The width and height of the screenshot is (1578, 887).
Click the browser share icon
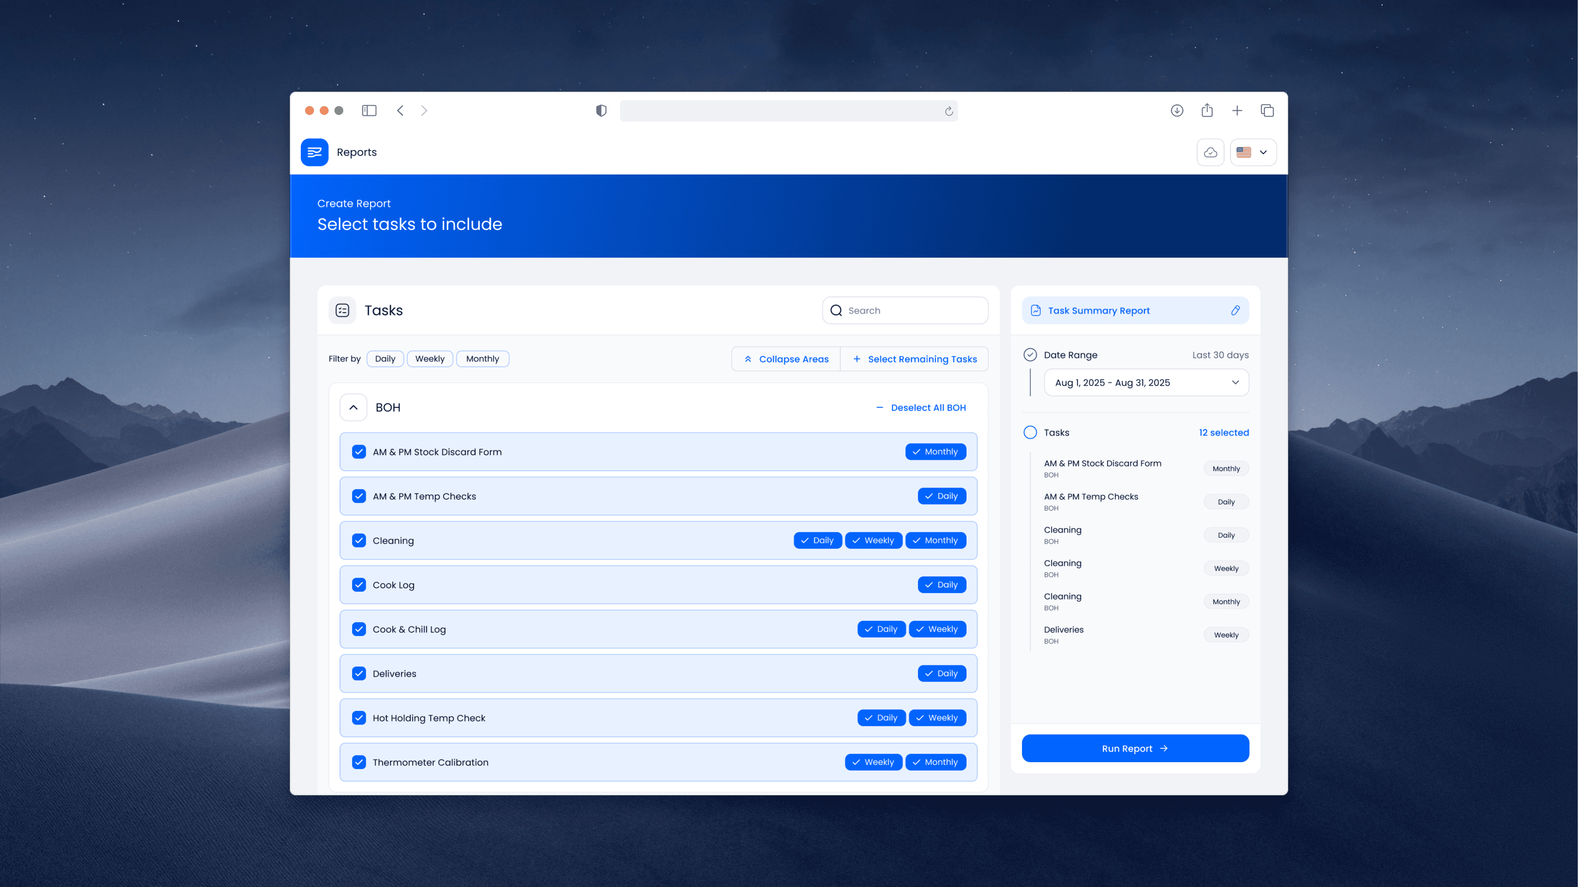coord(1207,110)
